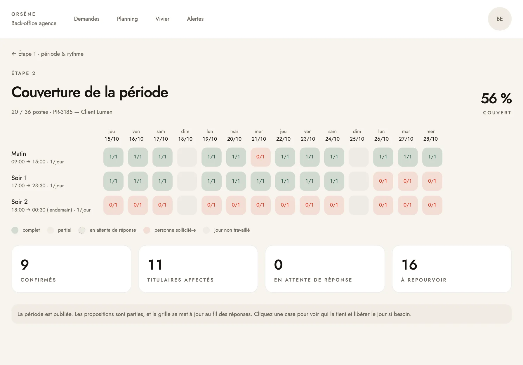The height and width of the screenshot is (365, 523).
Task: Switch to the Alertes section
Action: pyautogui.click(x=195, y=19)
